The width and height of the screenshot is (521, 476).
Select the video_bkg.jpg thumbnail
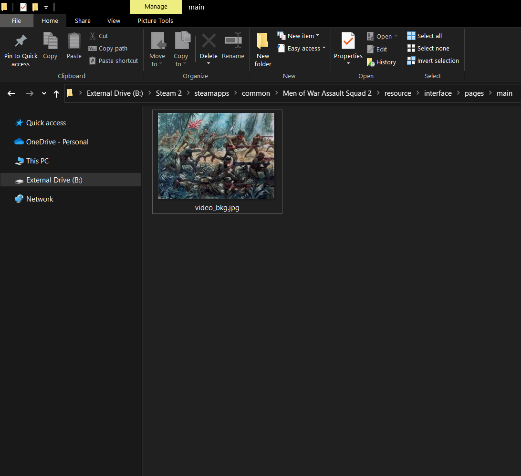pos(216,156)
